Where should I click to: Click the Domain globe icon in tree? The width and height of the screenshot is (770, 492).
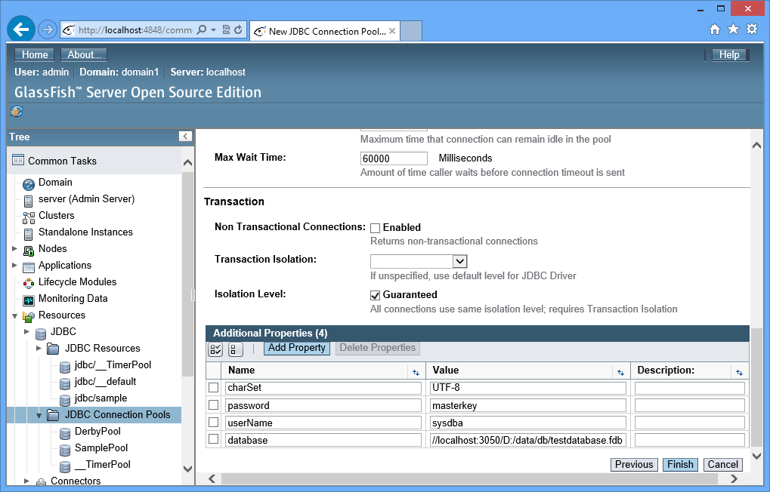(x=29, y=184)
